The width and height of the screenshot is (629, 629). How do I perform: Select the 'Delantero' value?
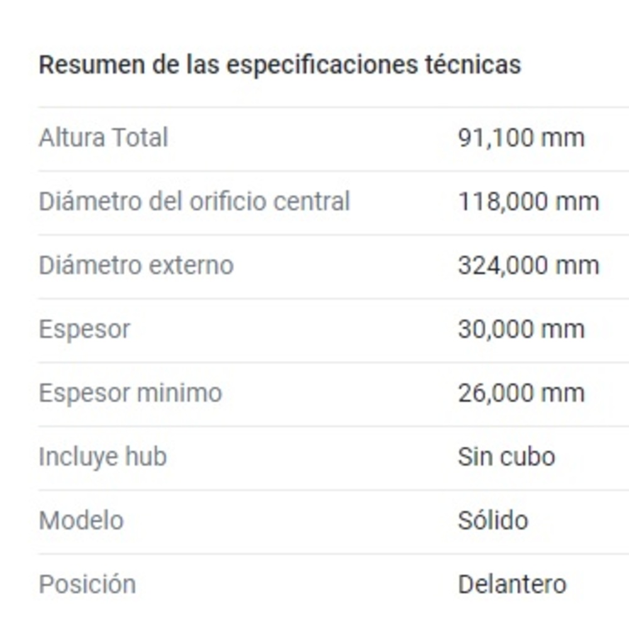tap(512, 584)
